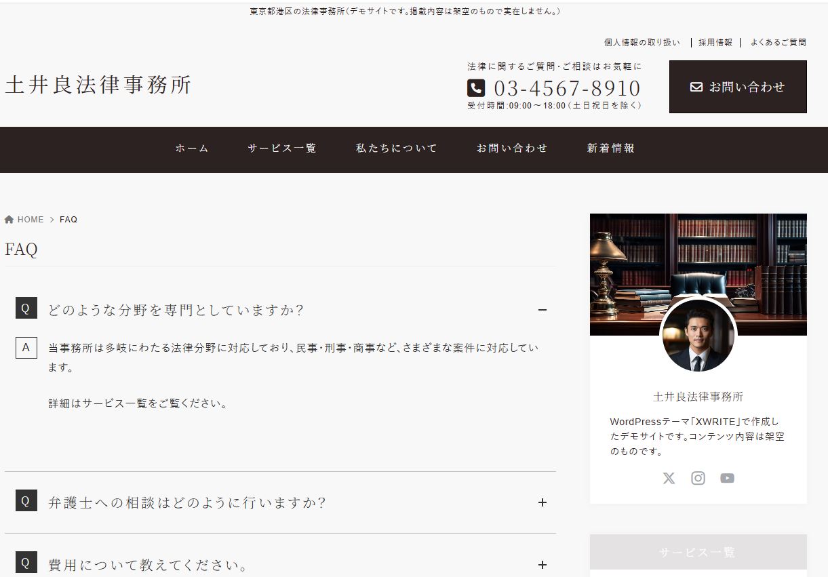Click the home icon in the breadcrumb
Screen dimensions: 828x577
point(9,218)
